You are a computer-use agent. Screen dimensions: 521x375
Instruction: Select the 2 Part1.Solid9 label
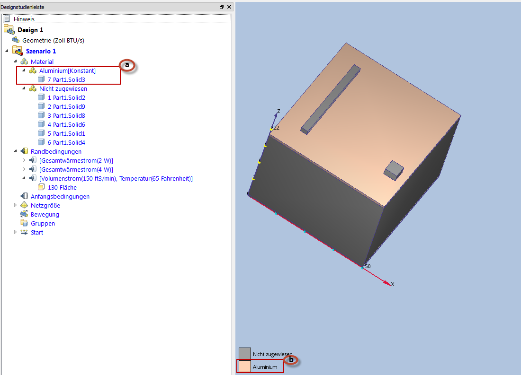pos(66,106)
